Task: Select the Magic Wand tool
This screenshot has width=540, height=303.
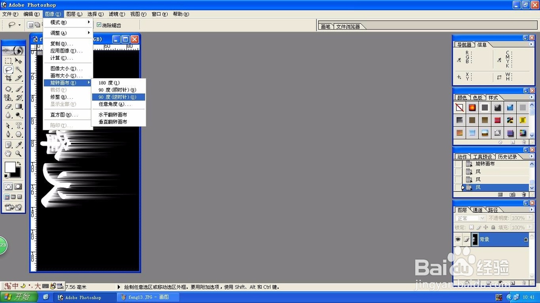Action: tap(18, 70)
